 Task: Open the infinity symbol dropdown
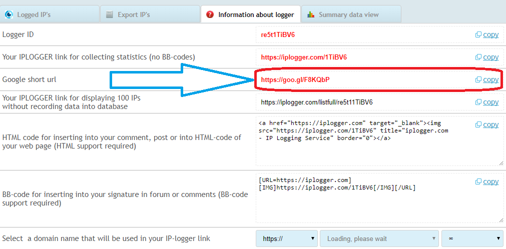tap(472, 238)
